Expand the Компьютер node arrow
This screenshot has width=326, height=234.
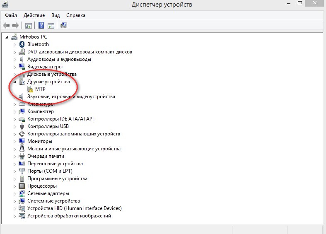[x=14, y=112]
